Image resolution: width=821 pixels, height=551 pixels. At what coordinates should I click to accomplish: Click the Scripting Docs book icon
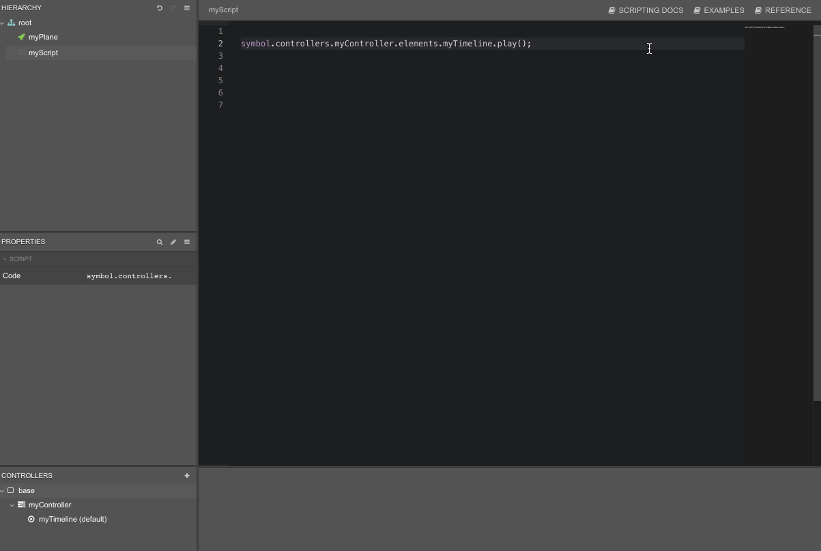click(612, 10)
